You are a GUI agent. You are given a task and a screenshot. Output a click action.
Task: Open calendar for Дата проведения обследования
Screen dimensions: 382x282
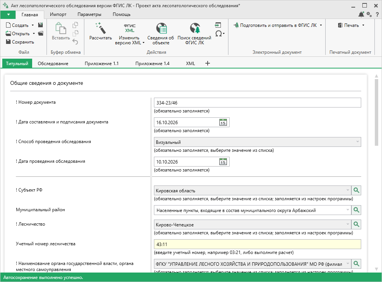pos(223,162)
